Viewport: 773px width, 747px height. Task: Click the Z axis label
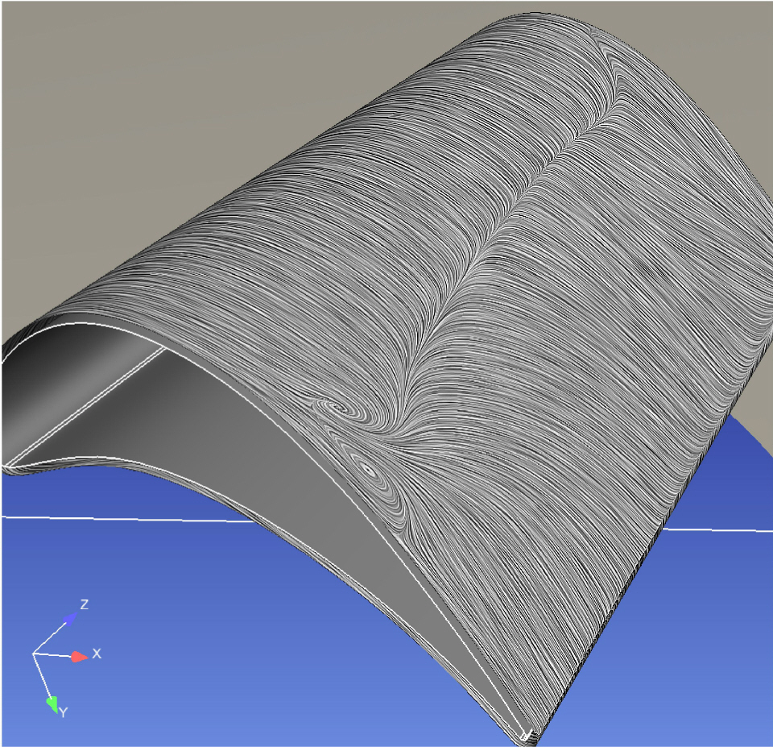[85, 604]
